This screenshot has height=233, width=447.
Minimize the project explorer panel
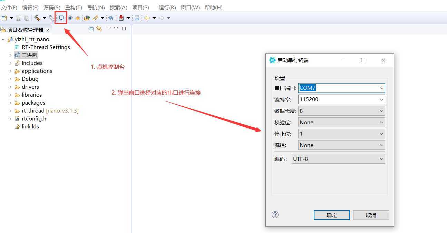coord(116,28)
